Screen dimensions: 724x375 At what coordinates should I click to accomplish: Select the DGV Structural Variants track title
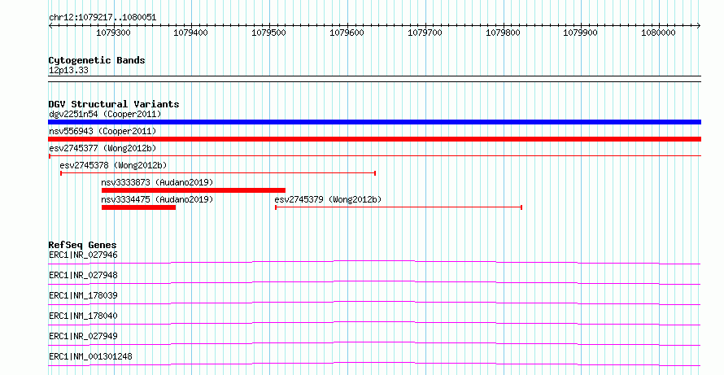(x=114, y=104)
